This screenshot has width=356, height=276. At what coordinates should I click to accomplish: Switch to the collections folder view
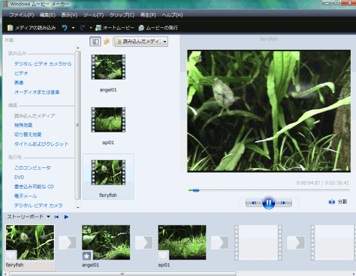(x=107, y=42)
